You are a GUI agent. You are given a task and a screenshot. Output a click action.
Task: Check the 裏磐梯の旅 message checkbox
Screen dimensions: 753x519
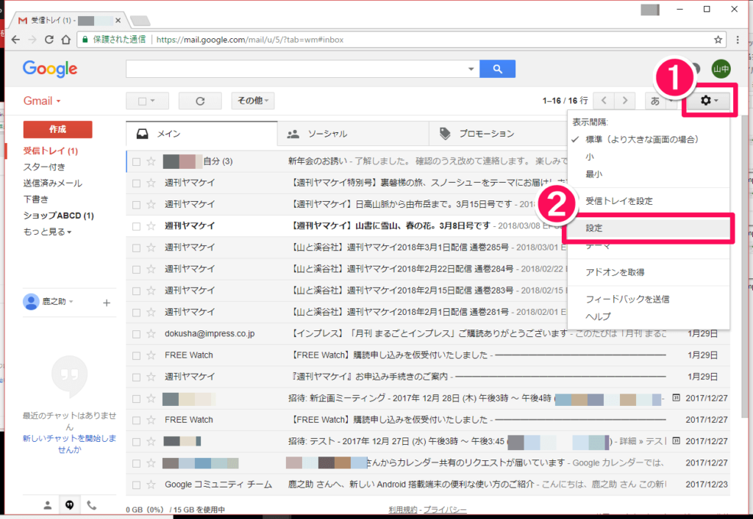pyautogui.click(x=136, y=184)
